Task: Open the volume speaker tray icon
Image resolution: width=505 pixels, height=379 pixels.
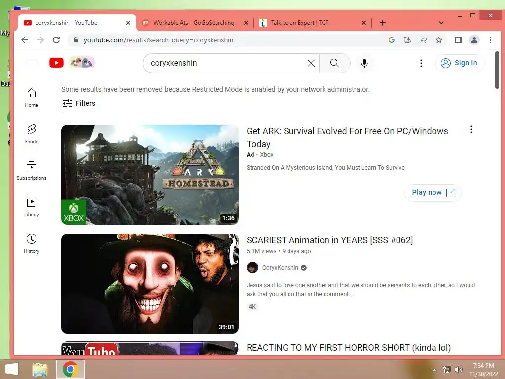Action: tap(458, 370)
